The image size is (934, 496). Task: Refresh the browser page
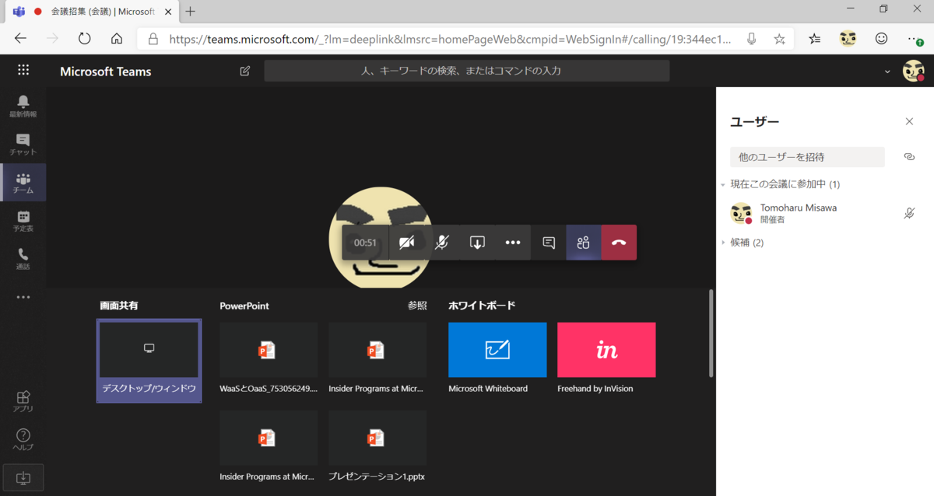(x=84, y=39)
